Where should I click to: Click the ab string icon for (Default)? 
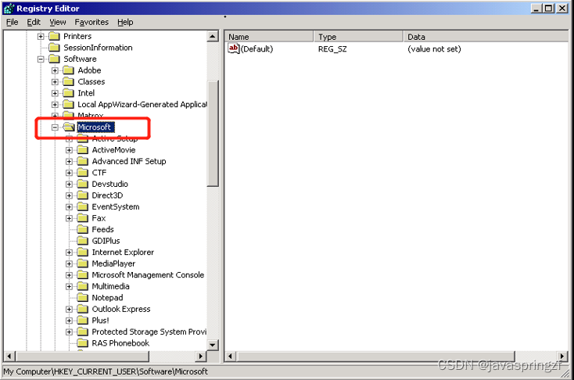coord(233,48)
